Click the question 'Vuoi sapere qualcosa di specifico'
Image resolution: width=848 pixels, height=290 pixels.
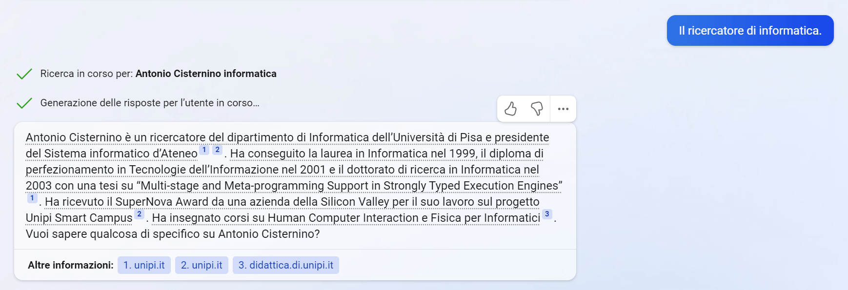tap(173, 234)
